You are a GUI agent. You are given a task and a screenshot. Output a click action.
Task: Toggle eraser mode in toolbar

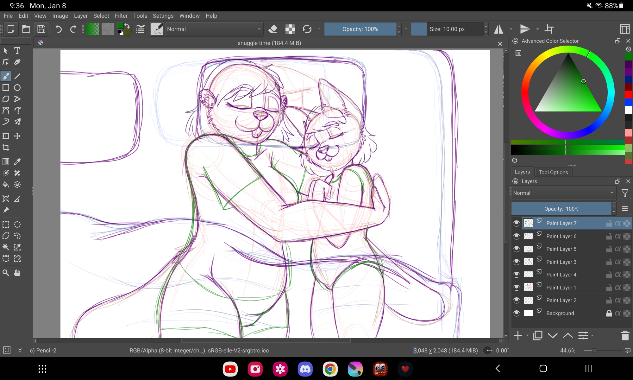tap(273, 29)
